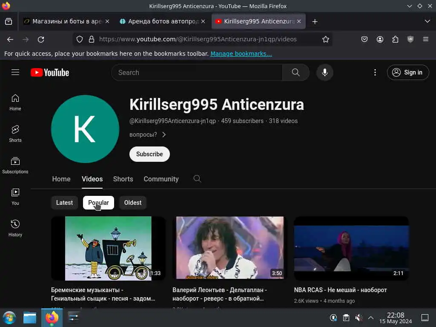
Task: Open Firefox account icon
Action: click(x=380, y=40)
